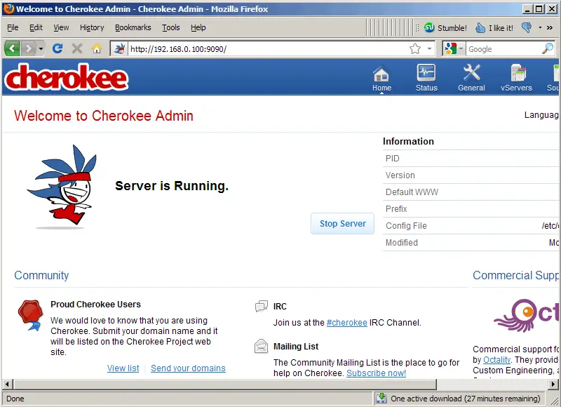Click the grayed Forward arrow button
Image resolution: width=561 pixels, height=407 pixels.
coord(29,48)
